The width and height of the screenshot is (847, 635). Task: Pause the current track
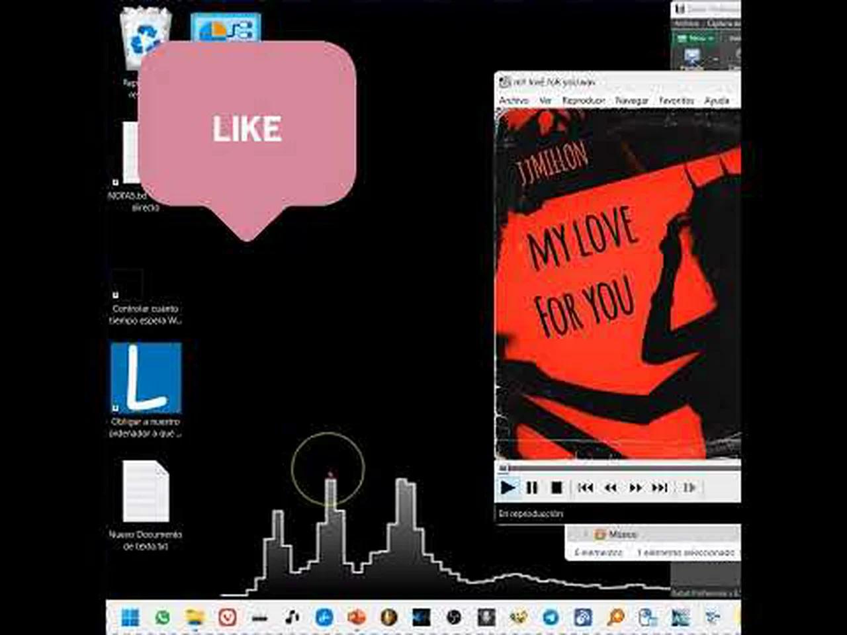coord(533,487)
